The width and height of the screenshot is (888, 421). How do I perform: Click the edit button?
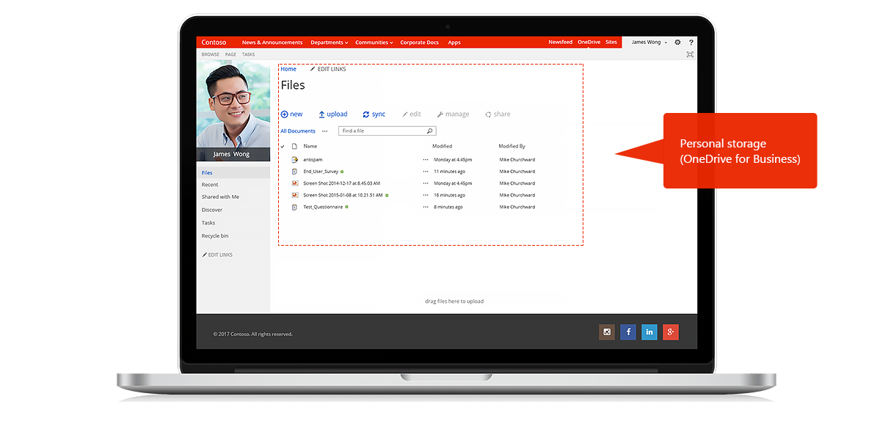tap(412, 114)
